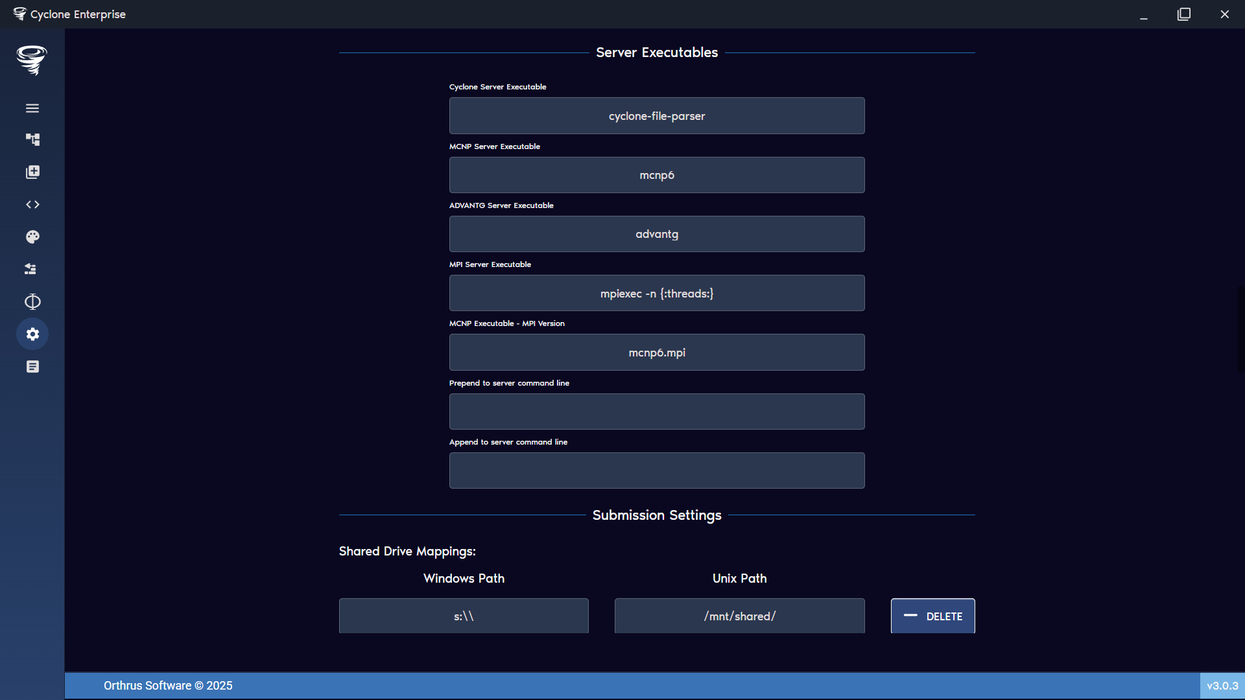The image size is (1245, 700).
Task: Edit the Unix Path /mnt/shared/ field
Action: coord(739,616)
